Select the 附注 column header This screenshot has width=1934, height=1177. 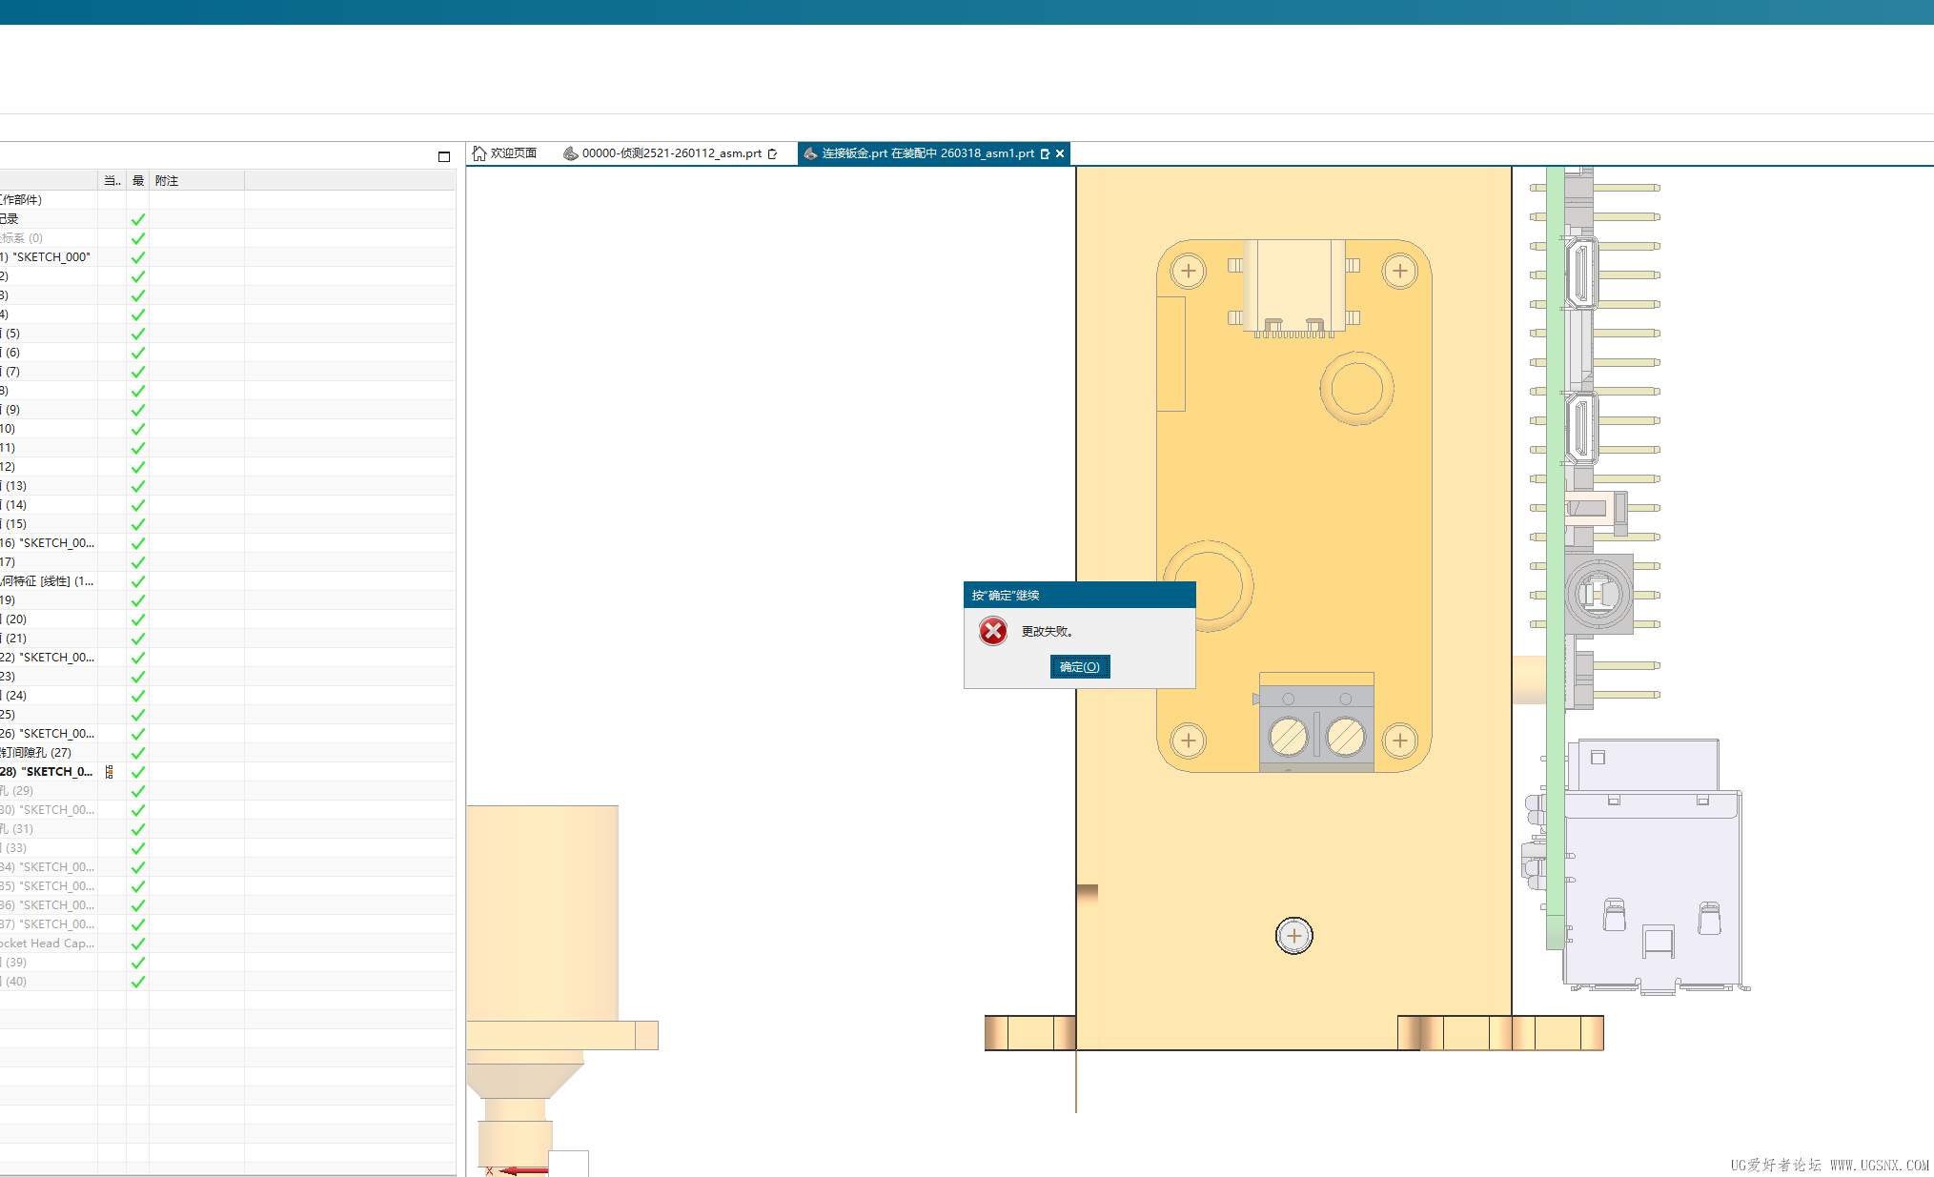pos(167,181)
